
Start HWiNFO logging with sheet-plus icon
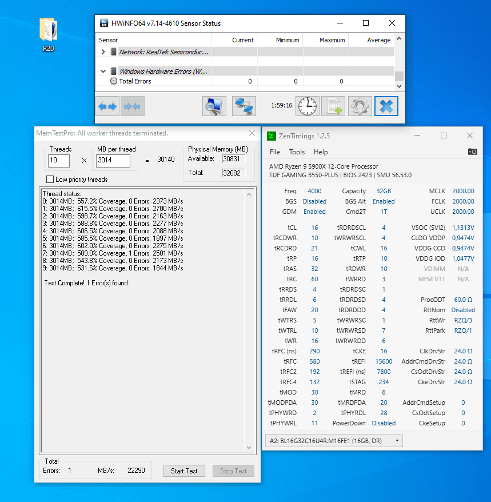coord(333,106)
